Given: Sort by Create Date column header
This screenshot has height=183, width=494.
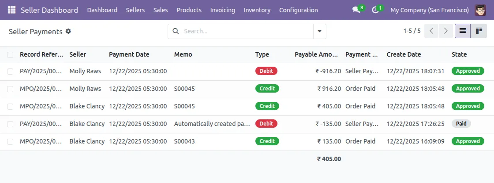Looking at the screenshot, I should 404,54.
